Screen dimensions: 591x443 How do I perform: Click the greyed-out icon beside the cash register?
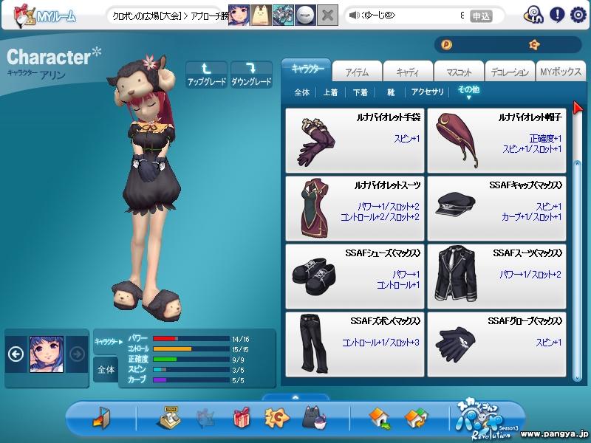click(x=206, y=418)
